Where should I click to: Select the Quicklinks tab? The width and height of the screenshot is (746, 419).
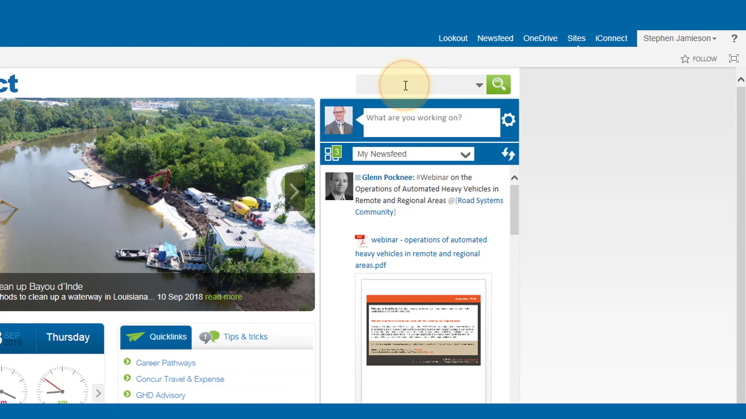156,337
